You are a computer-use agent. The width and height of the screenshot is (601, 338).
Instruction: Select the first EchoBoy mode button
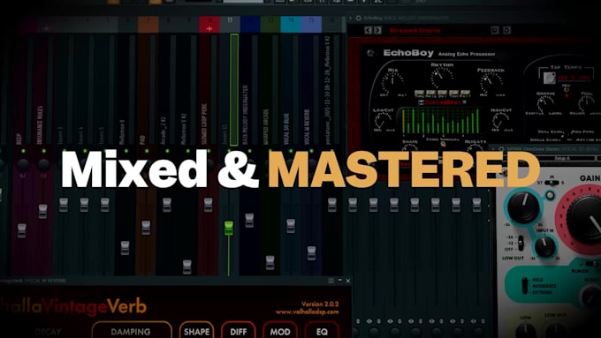pos(419,93)
